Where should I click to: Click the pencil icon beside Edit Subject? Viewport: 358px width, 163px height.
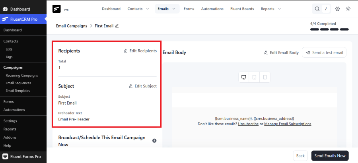pos(130,86)
